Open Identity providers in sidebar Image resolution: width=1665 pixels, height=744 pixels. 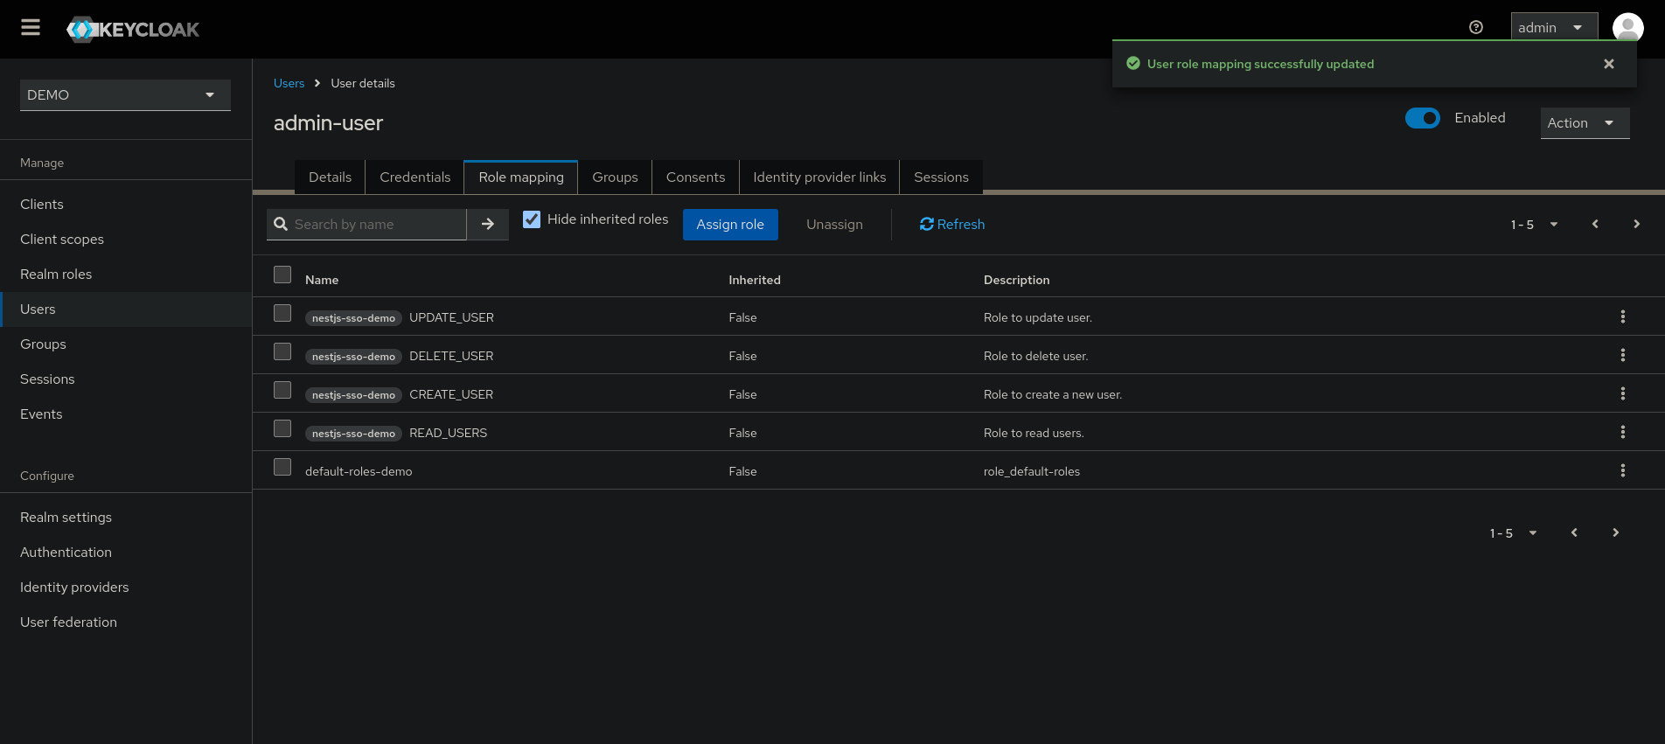[x=126, y=587]
